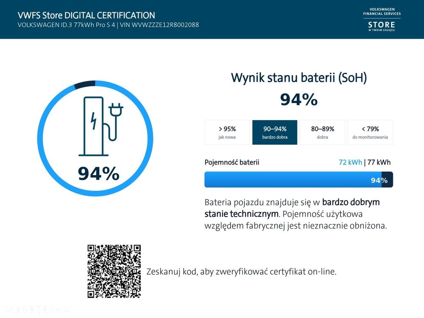The image size is (424, 318).
Task: Click the Volkswagen Financial Services Store logo
Action: point(382,20)
